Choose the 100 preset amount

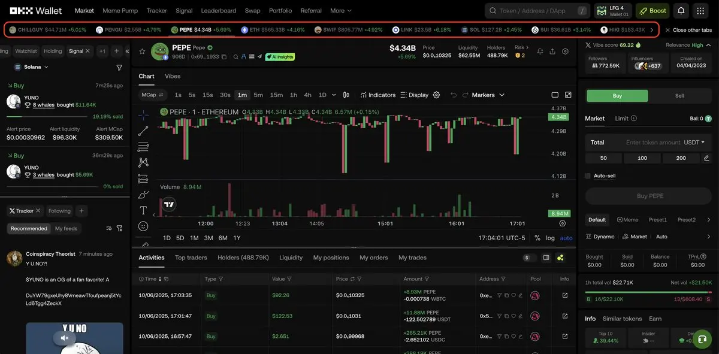click(x=642, y=158)
